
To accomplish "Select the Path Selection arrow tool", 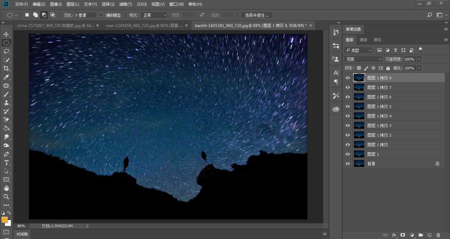I will point(6,171).
